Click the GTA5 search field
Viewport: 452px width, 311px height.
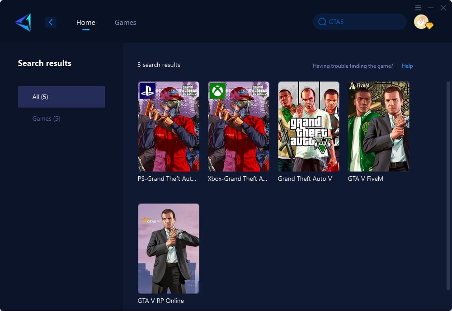[360, 22]
